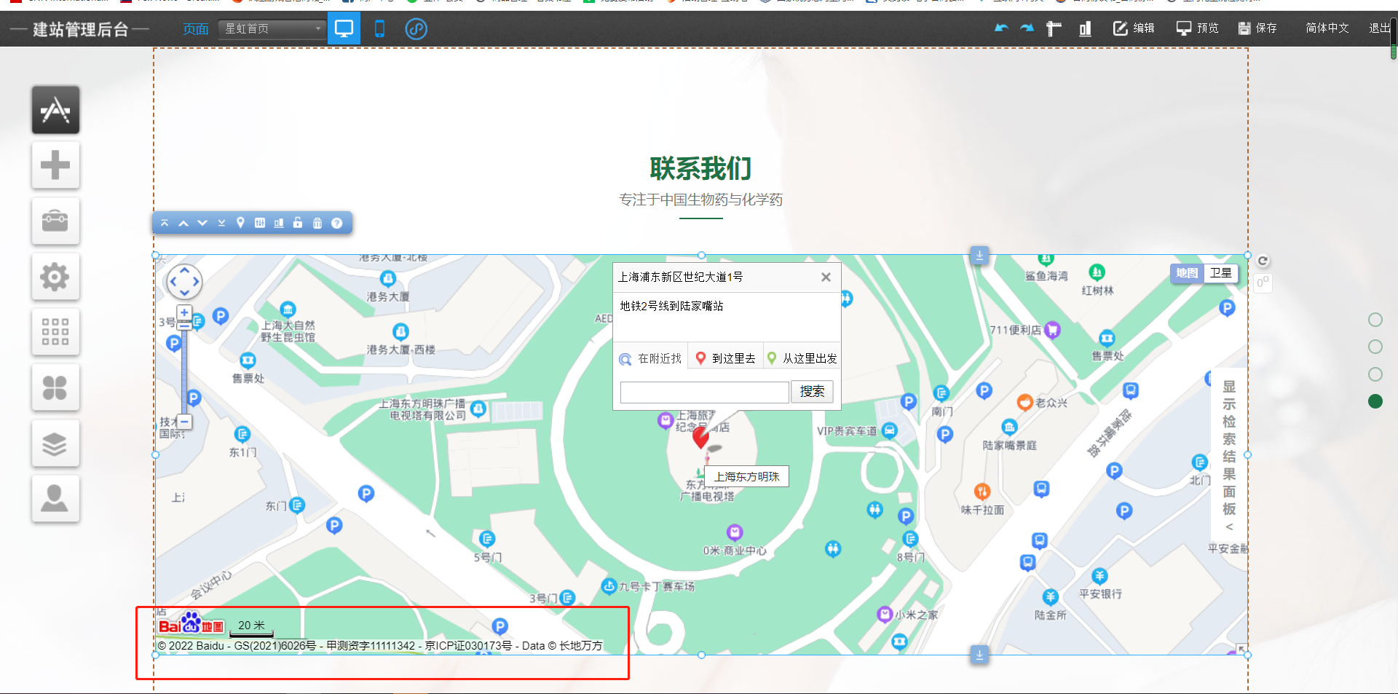Open the layers panel in the sidebar
Viewport: 1398px width, 694px height.
(55, 443)
